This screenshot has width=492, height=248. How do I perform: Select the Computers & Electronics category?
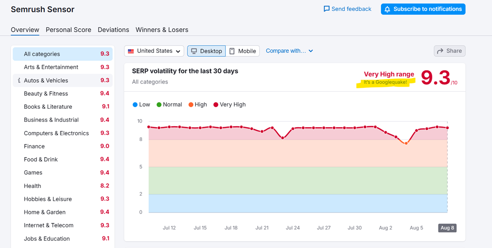point(63,133)
